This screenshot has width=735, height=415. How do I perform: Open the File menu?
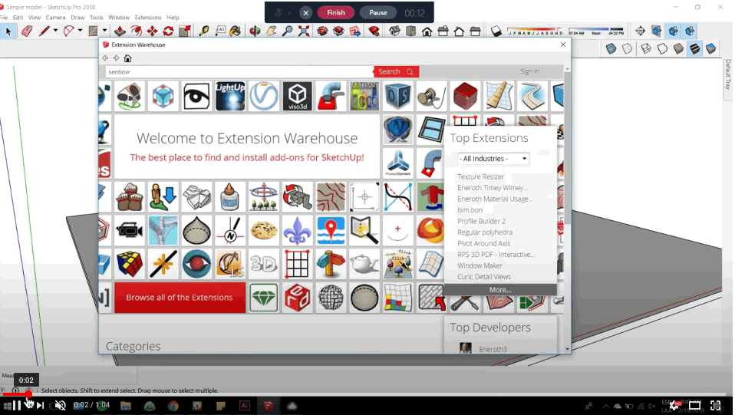click(x=4, y=18)
